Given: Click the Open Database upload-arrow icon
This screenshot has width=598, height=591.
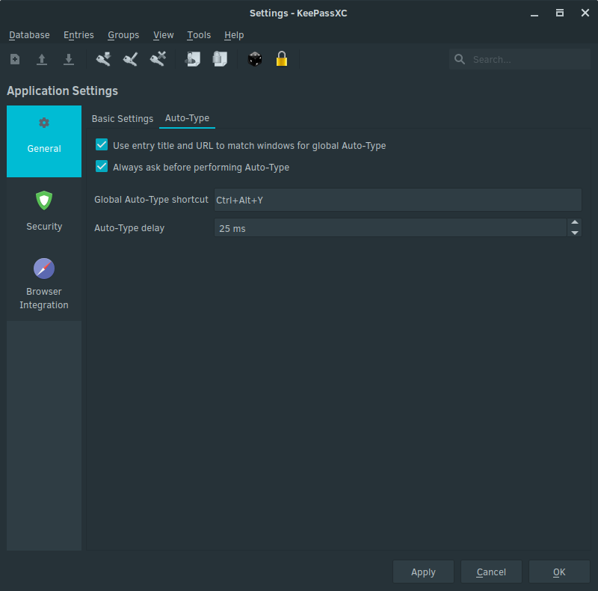Looking at the screenshot, I should 42,59.
